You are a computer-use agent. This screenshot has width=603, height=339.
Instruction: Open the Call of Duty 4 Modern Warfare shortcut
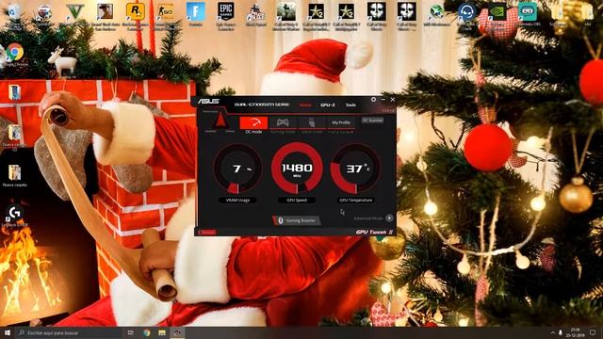pyautogui.click(x=285, y=16)
